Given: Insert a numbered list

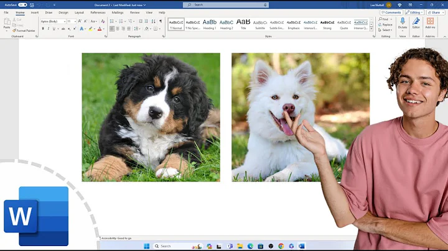Looking at the screenshot, I should (121, 21).
